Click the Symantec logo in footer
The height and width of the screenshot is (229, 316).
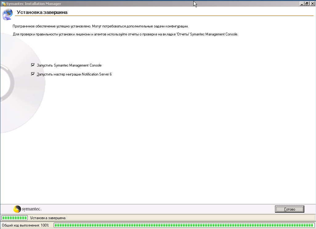(x=27, y=209)
